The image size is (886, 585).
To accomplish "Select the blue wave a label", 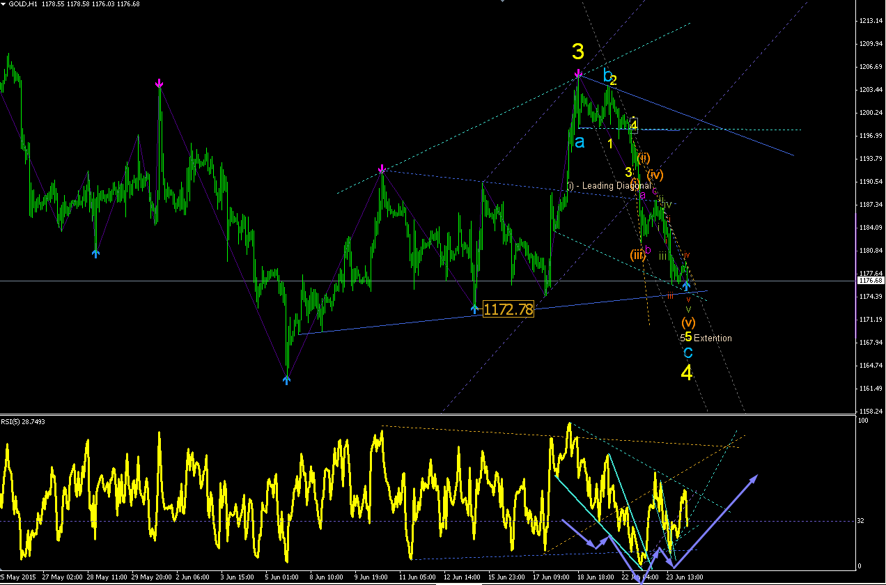I will tap(580, 142).
